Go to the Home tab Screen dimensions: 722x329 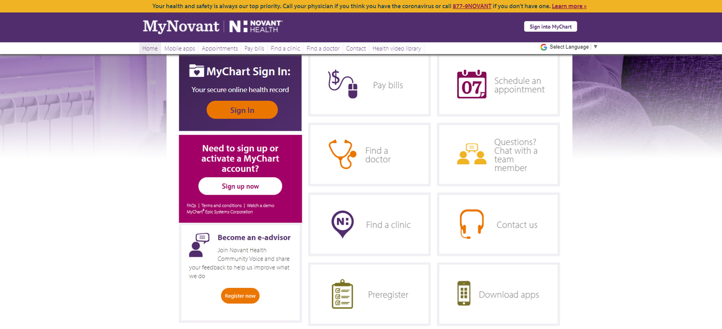coord(150,48)
